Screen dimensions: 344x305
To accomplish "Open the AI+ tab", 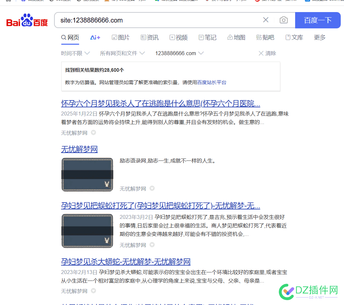I will click(95, 38).
